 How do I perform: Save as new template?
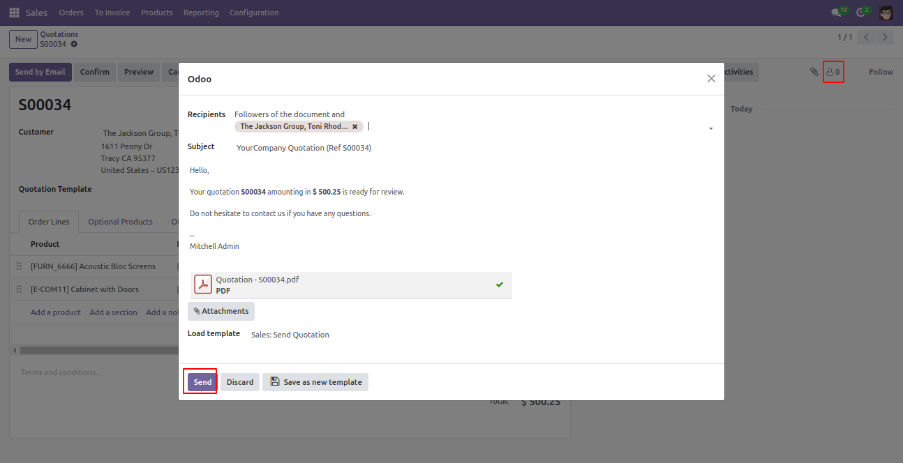(x=315, y=382)
